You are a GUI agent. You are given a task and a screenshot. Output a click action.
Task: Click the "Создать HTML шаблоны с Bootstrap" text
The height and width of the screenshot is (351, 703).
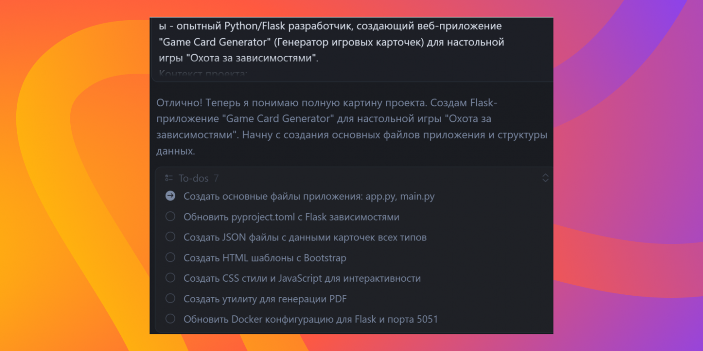(x=265, y=257)
